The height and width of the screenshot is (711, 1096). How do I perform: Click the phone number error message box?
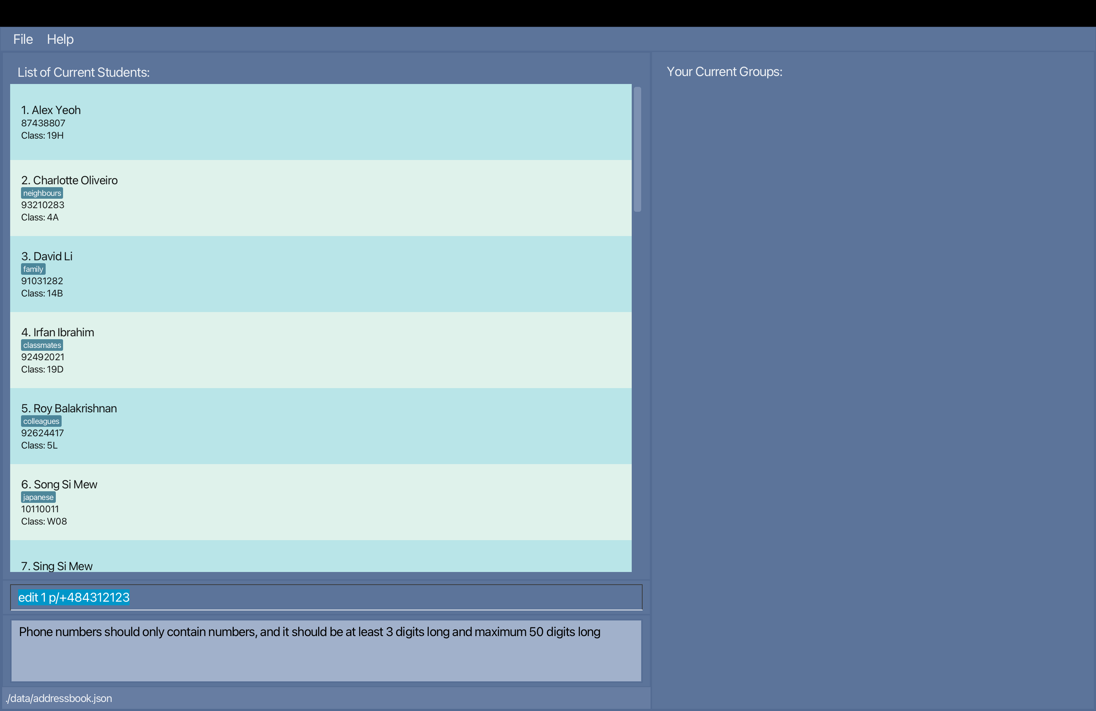(326, 650)
